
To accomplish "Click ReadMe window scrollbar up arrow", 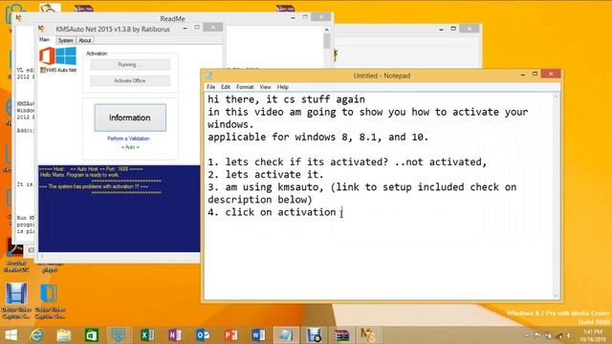I will [x=327, y=30].
